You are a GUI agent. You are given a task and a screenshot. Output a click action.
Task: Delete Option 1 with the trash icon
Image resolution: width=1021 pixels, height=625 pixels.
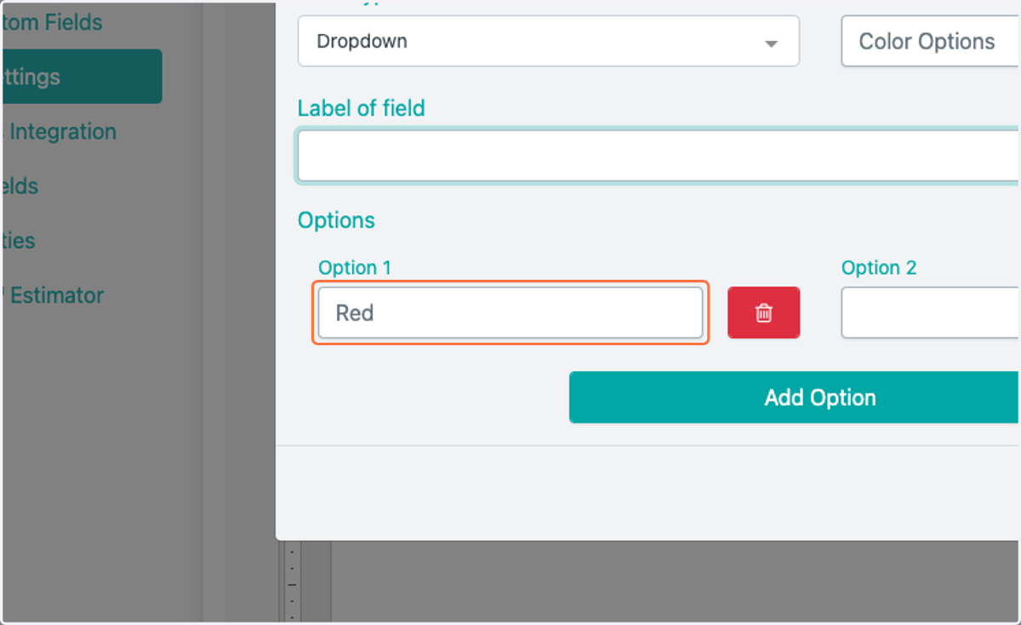click(x=763, y=313)
